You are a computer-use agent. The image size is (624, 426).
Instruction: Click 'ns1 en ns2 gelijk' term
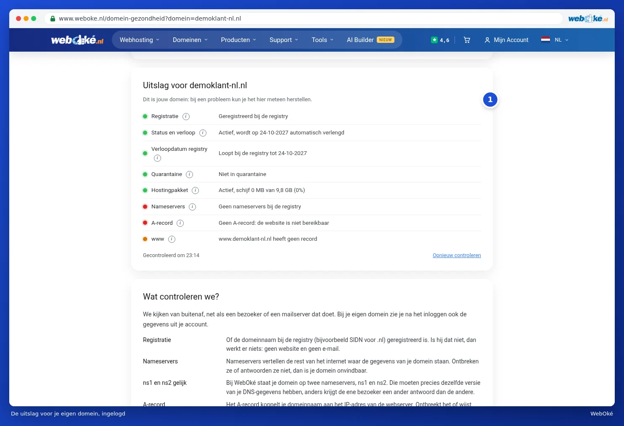[165, 383]
